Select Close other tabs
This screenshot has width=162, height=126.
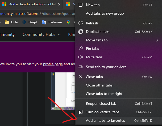pos(99,85)
